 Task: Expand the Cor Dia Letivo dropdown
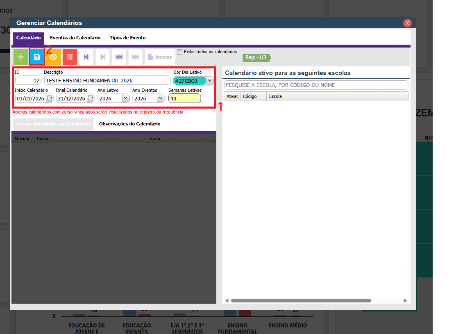pyautogui.click(x=209, y=81)
